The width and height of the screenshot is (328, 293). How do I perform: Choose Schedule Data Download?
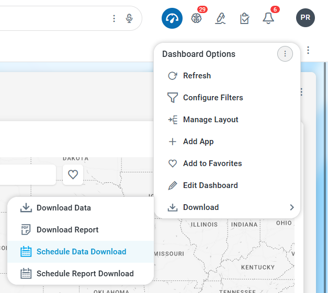(x=81, y=252)
